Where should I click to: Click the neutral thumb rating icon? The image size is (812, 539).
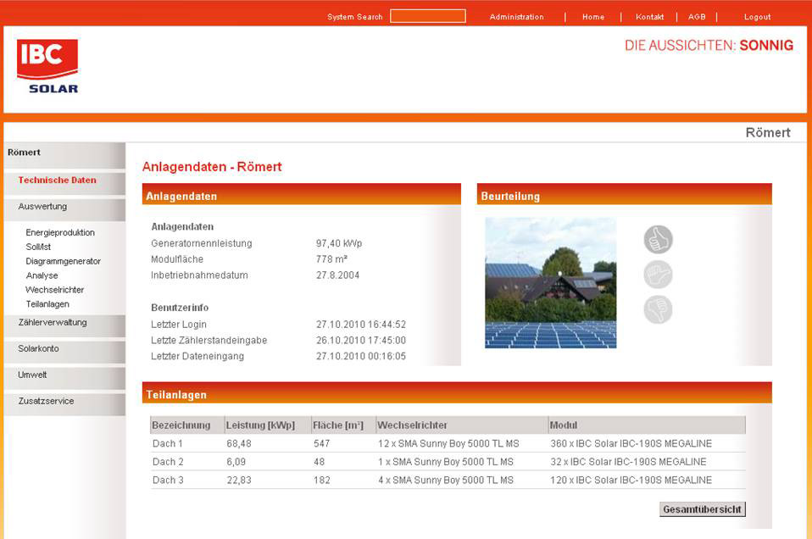click(659, 275)
